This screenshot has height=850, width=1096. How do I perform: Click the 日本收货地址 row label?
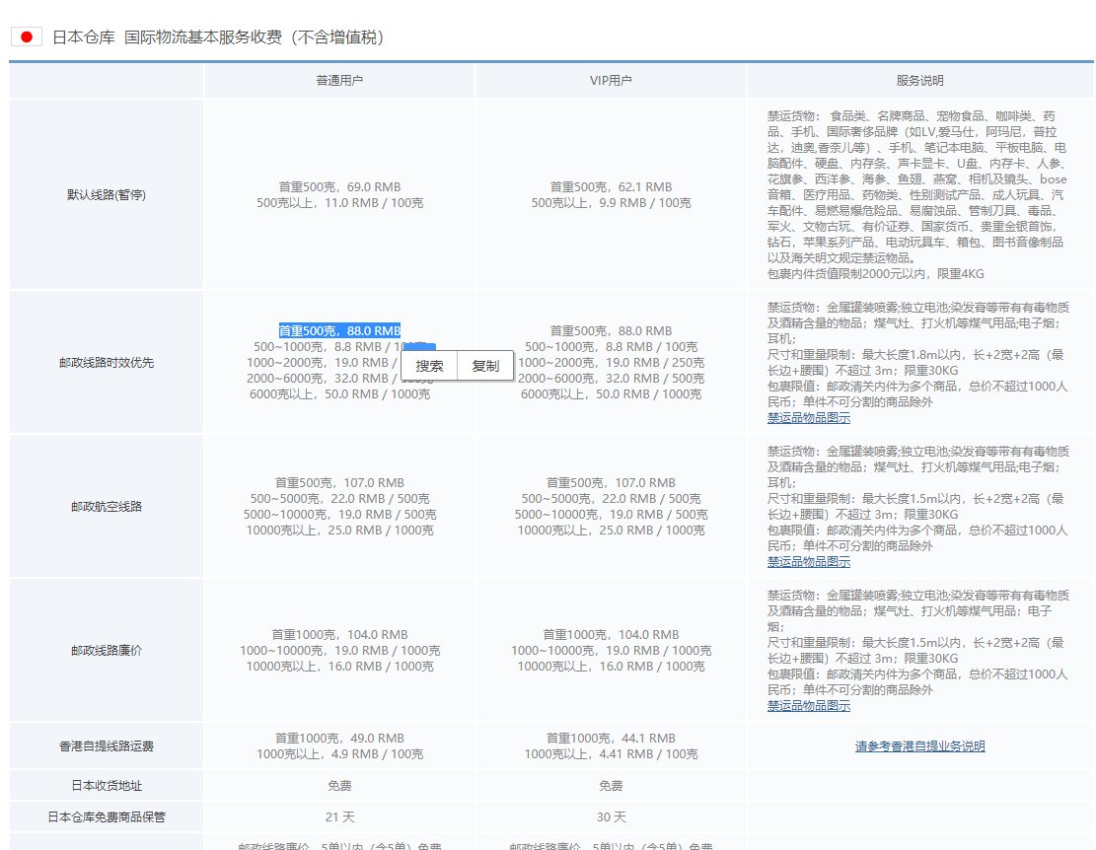(x=105, y=786)
